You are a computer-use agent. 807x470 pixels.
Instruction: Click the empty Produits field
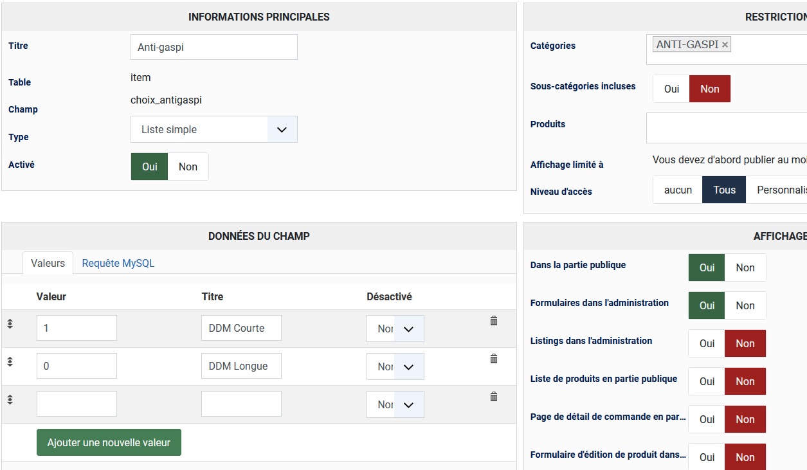726,127
